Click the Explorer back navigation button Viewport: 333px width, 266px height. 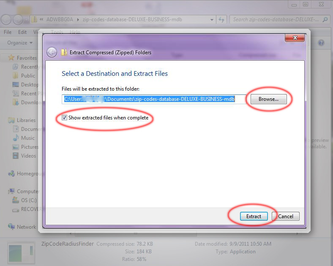[x=6, y=20]
